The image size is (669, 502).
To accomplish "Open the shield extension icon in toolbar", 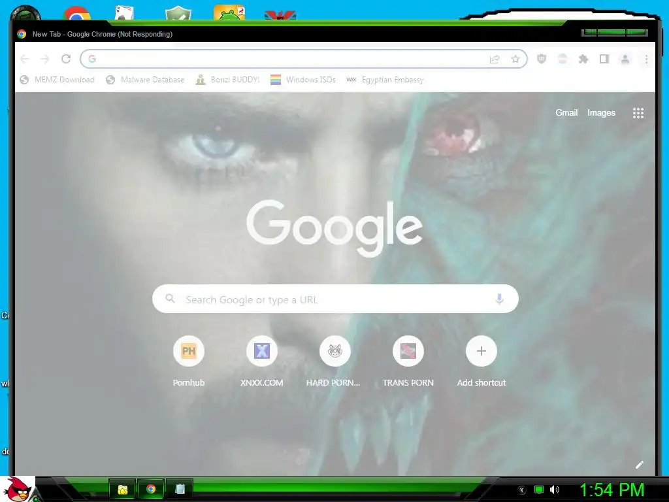I will [x=542, y=59].
